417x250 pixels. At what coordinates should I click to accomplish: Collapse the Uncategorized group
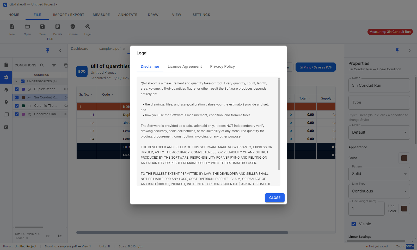(16, 81)
